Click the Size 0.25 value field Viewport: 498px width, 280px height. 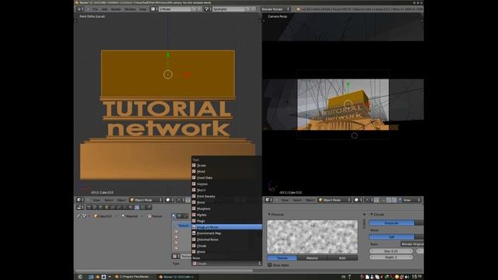tap(391, 250)
